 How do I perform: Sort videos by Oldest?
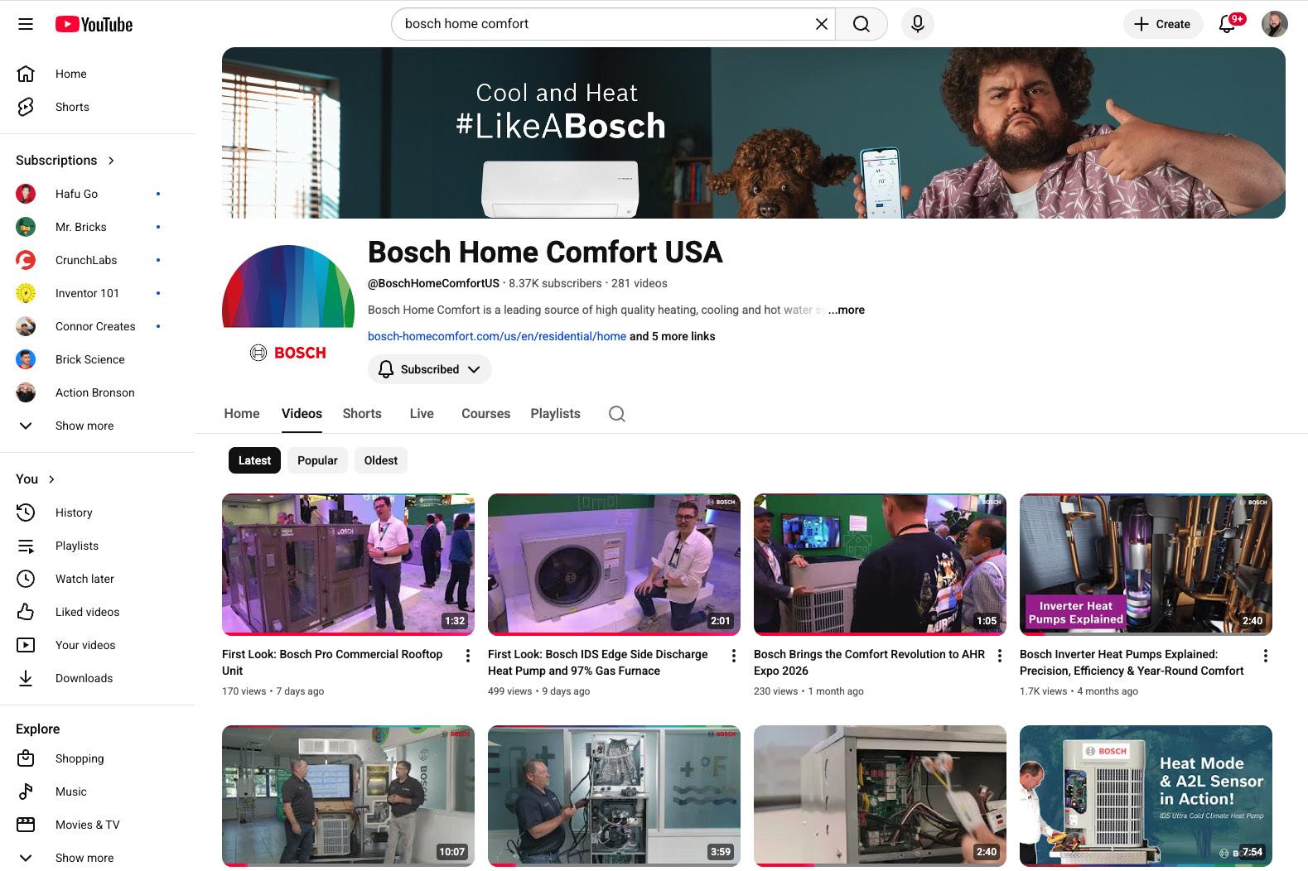click(381, 460)
